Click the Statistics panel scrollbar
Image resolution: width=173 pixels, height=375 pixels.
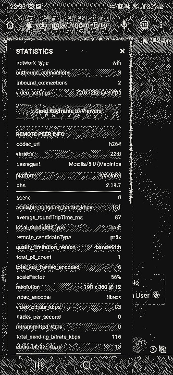pyautogui.click(x=131, y=122)
